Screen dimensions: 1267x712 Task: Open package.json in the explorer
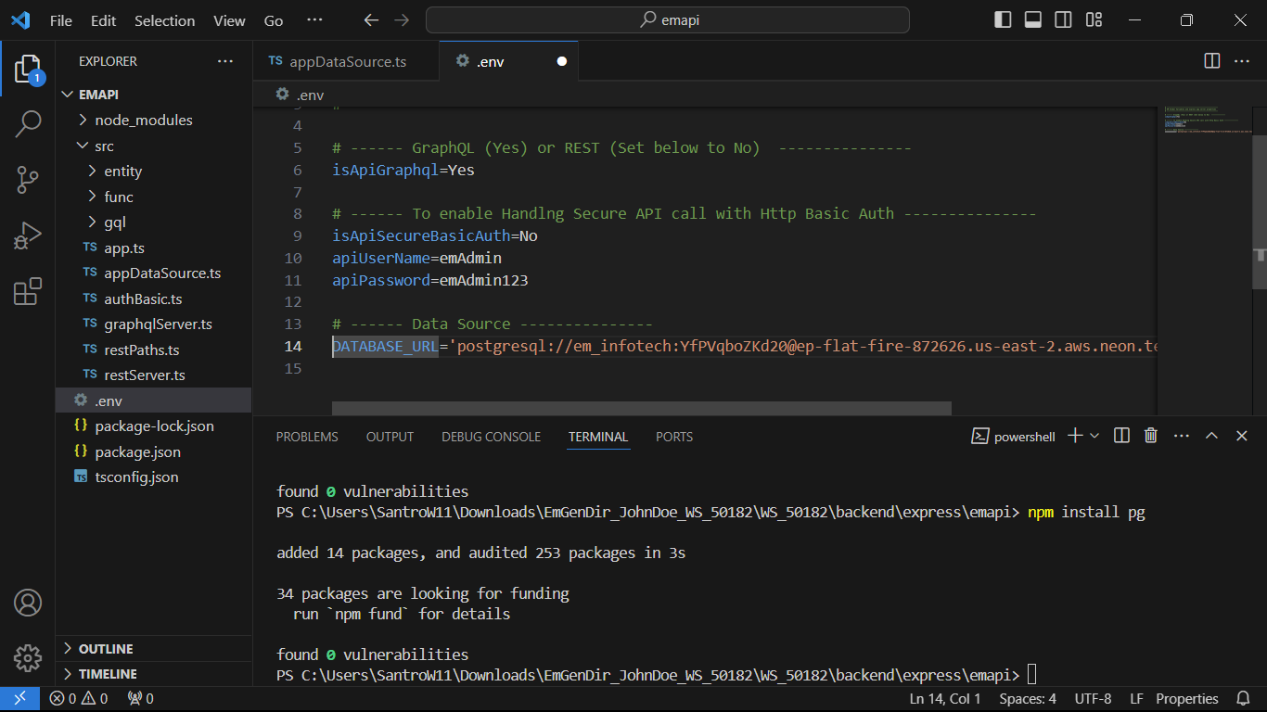pyautogui.click(x=153, y=452)
